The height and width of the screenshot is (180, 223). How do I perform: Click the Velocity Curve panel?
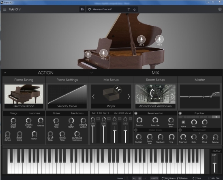click(67, 96)
